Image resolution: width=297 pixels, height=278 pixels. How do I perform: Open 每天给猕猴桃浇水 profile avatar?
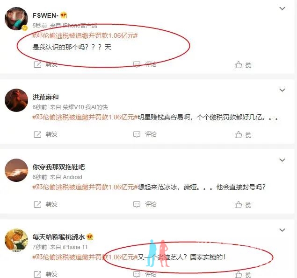point(16,240)
